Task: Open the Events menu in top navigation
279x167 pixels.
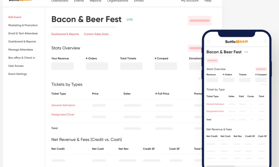Action: pyautogui.click(x=79, y=1)
